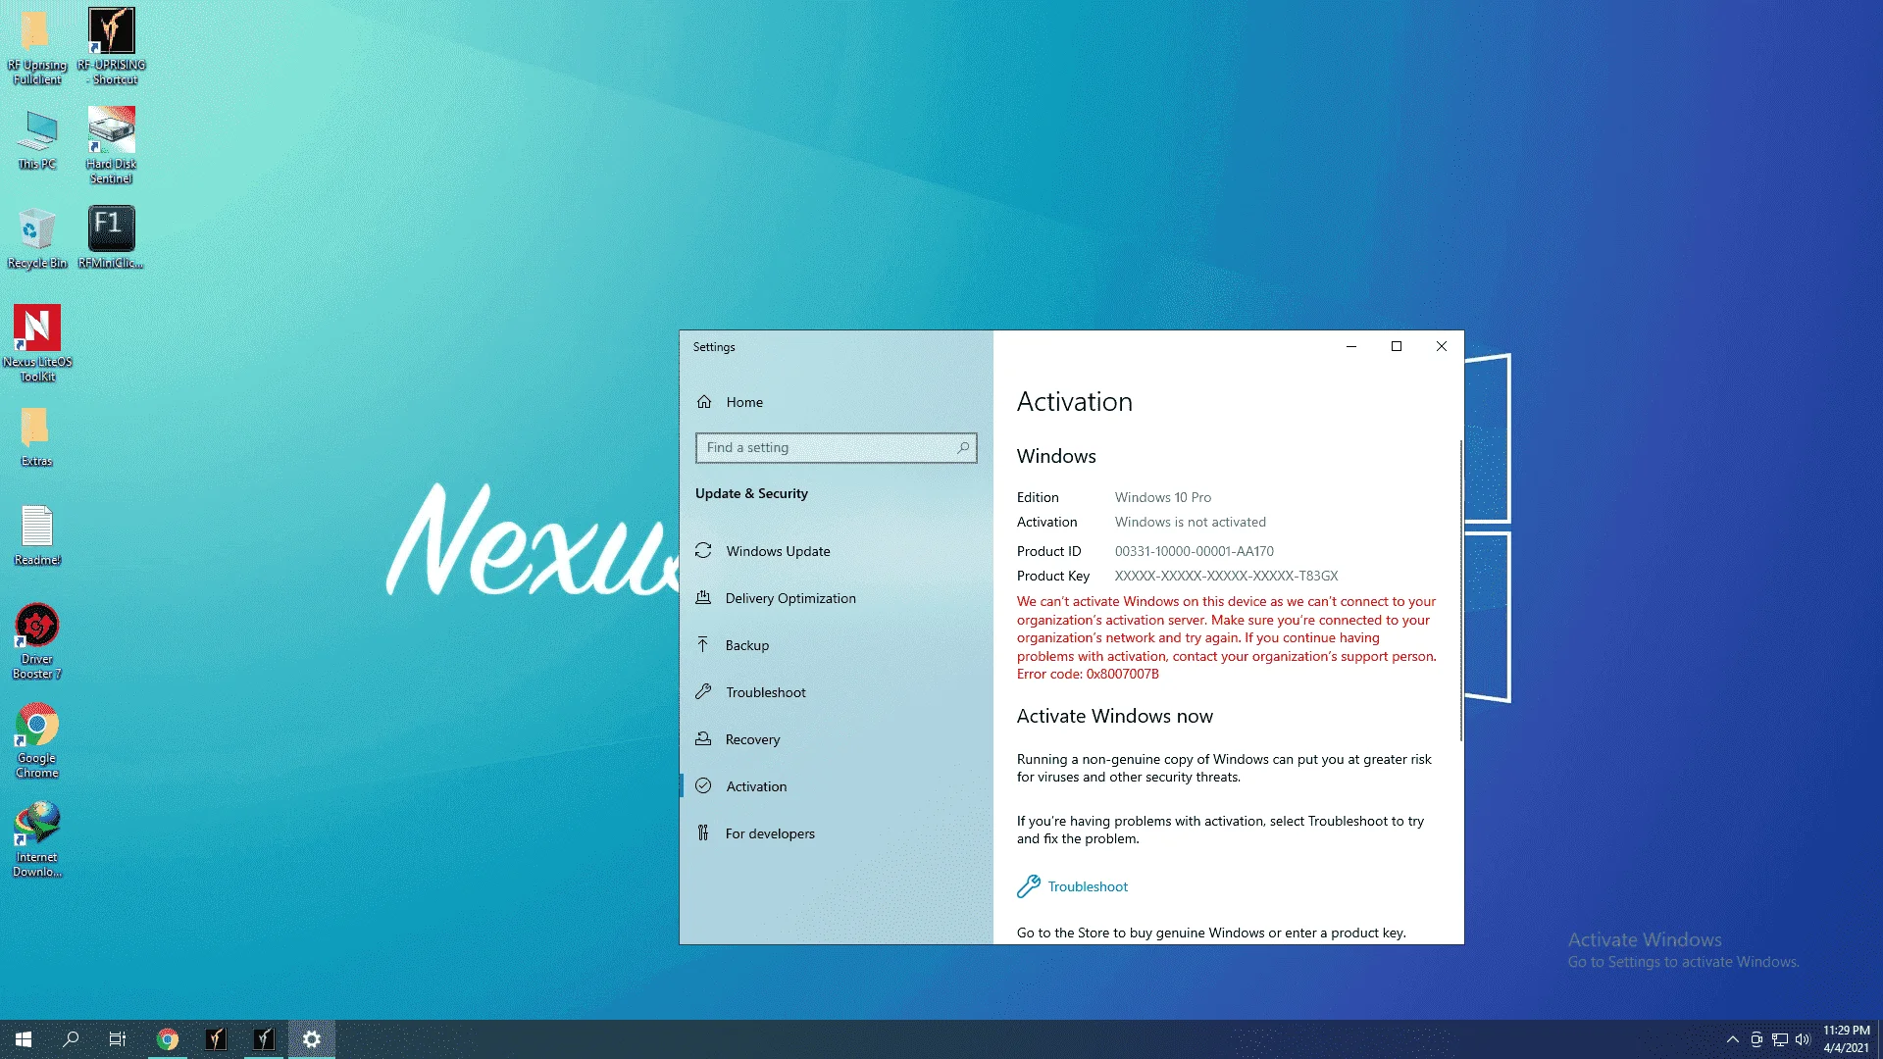The width and height of the screenshot is (1883, 1059).
Task: Open Recovery settings page
Action: pos(837,739)
